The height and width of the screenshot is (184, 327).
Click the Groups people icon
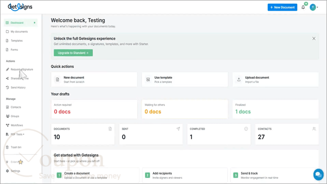pos(7,116)
